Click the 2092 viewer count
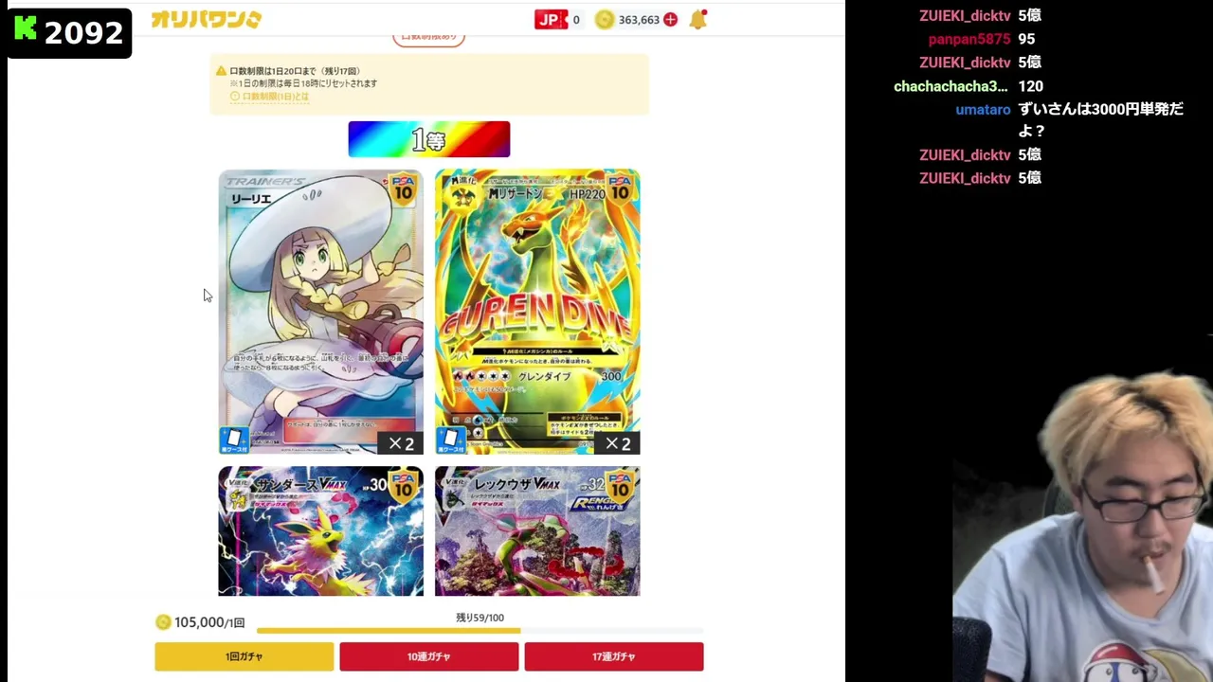This screenshot has width=1213, height=682. pos(83,33)
